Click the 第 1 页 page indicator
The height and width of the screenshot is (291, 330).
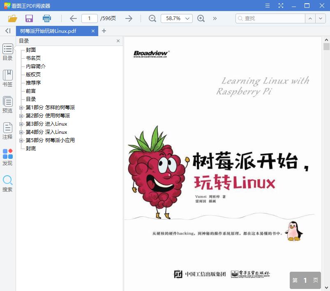pyautogui.click(x=305, y=280)
